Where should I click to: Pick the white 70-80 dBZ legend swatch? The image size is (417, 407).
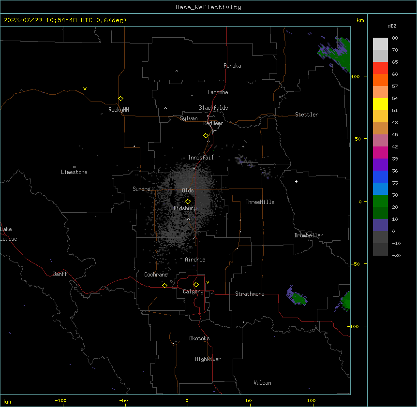[380, 44]
